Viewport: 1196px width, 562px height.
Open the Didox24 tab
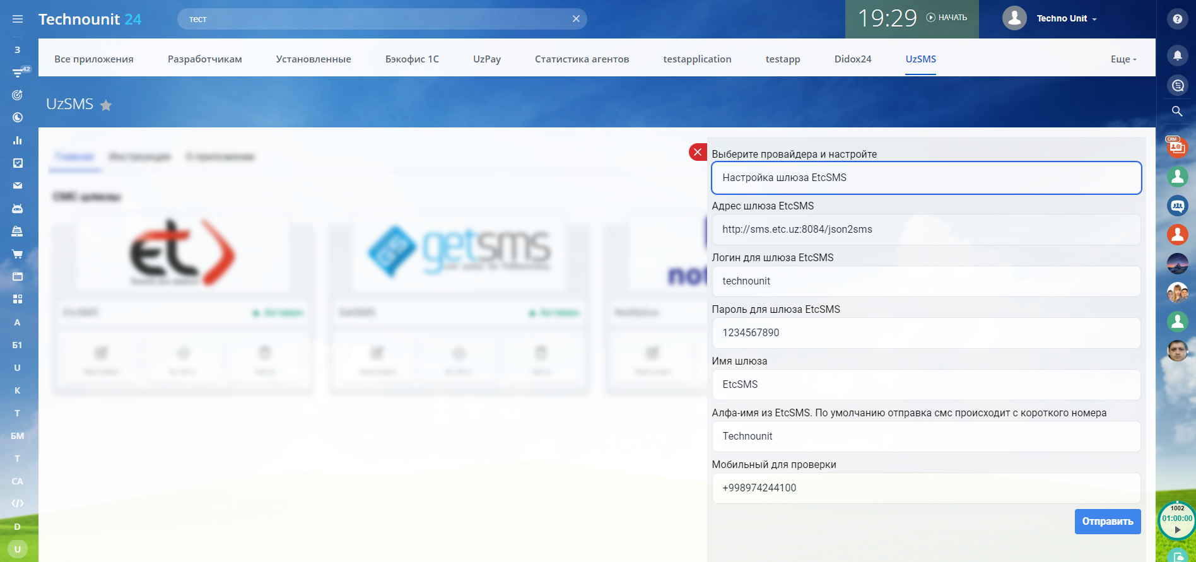(853, 59)
